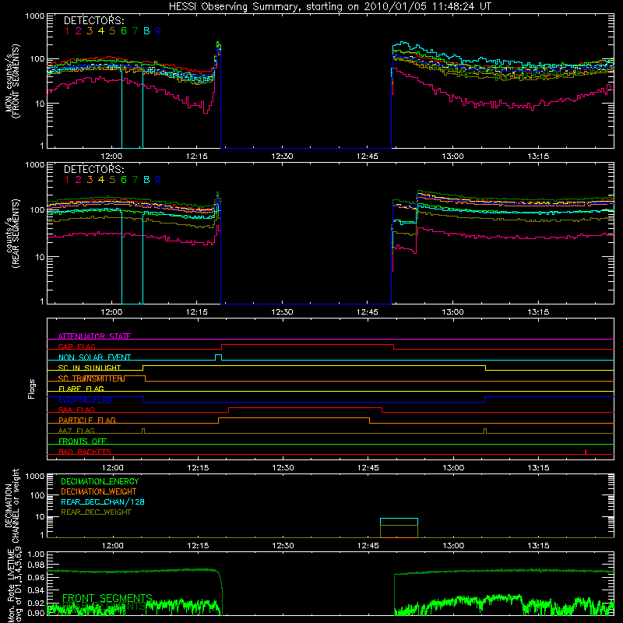
Task: Click "12:45" tick label under rear segments plot
Action: click(368, 312)
